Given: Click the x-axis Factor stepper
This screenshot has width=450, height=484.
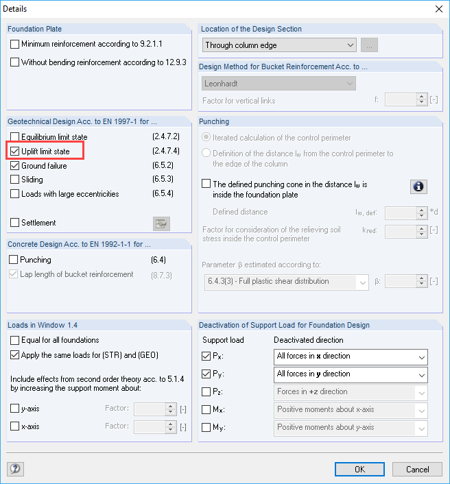Looking at the screenshot, I should tap(170, 427).
